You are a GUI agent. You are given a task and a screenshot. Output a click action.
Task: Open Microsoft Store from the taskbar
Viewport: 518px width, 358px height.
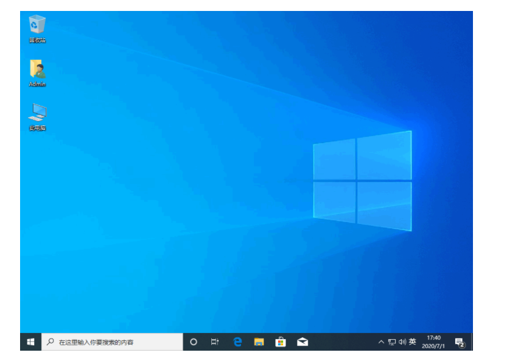[281, 342]
